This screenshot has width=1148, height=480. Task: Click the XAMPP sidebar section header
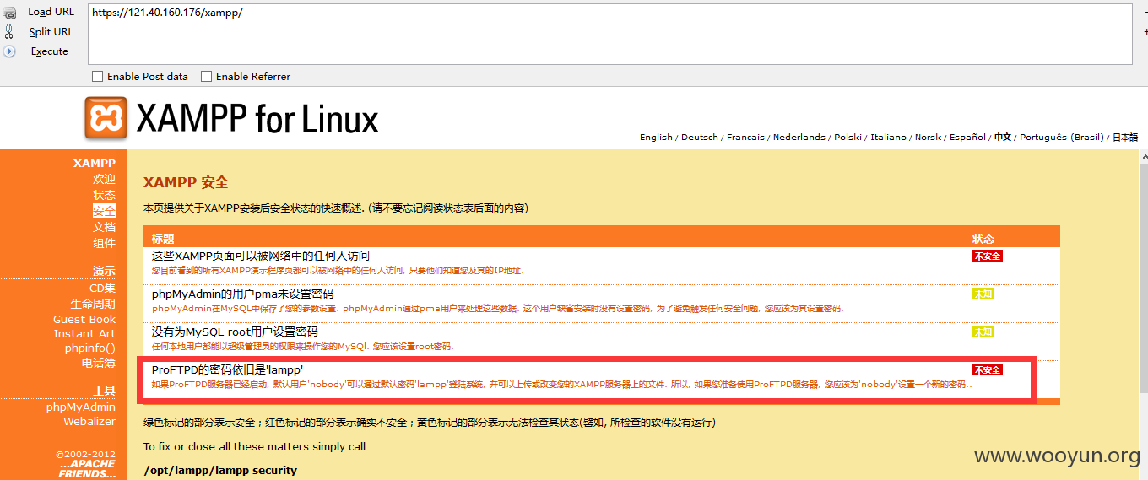coord(95,164)
